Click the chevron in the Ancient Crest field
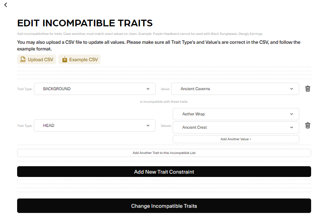326x220 pixels. click(291, 127)
